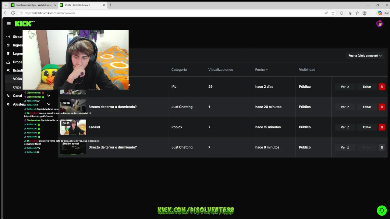
Task: Click the 'hace 9 minutos' date cell
Action: [267, 147]
